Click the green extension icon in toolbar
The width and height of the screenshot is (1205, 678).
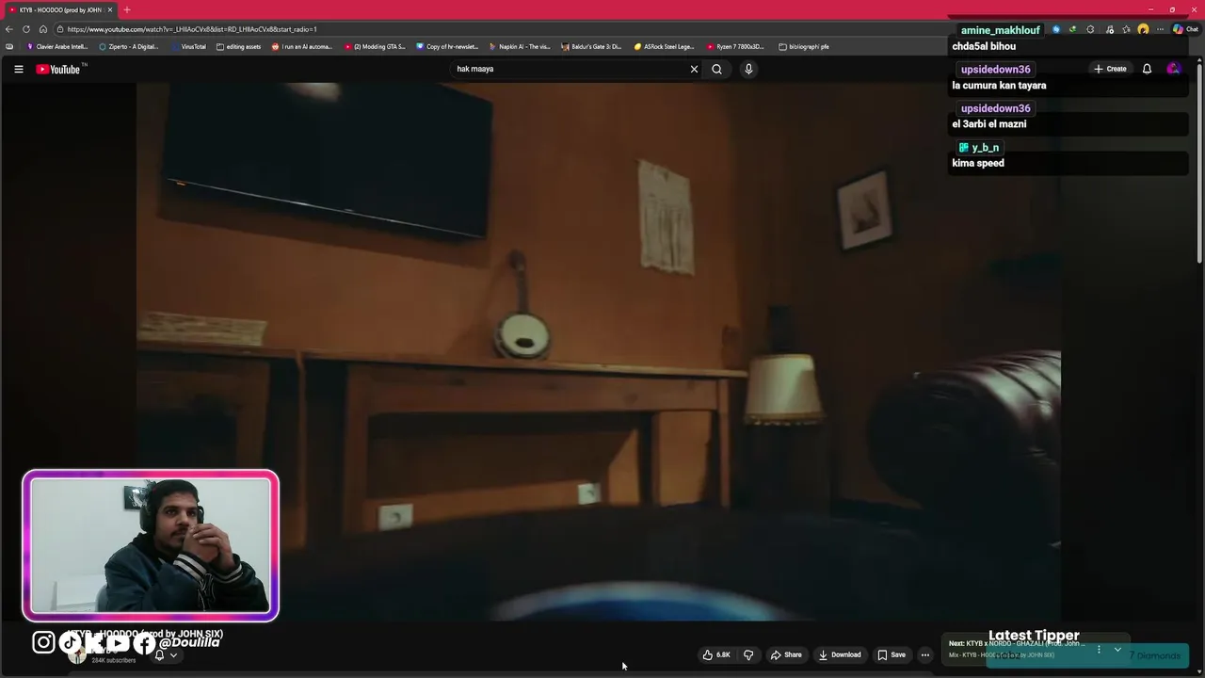pos(1072,29)
